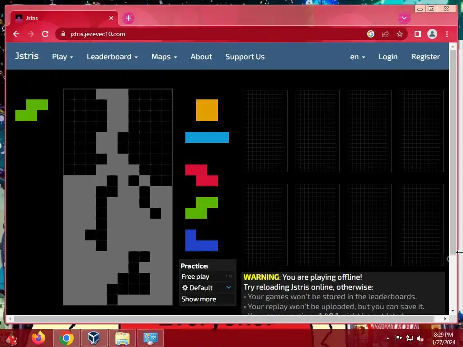Image resolution: width=463 pixels, height=347 pixels.
Task: Click the vertical scrollbar down arrow
Action: (453, 311)
